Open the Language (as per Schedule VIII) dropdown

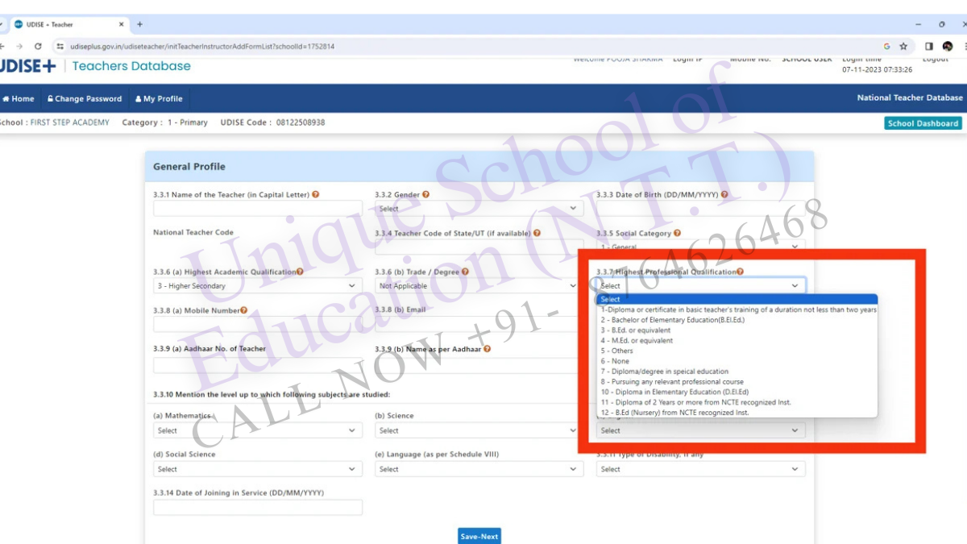point(479,469)
